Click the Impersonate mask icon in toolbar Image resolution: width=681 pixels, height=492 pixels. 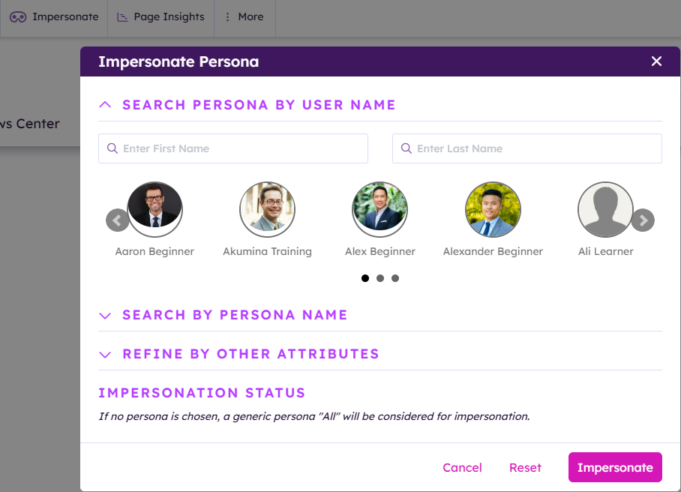(18, 16)
